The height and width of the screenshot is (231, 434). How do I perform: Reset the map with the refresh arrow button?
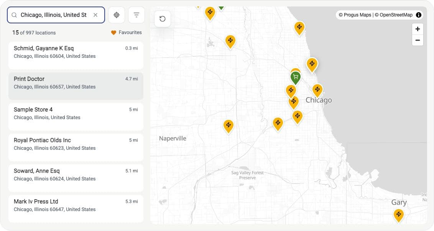click(x=163, y=19)
